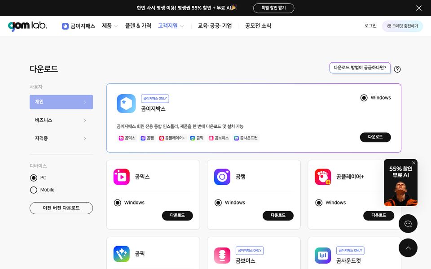Click the scroll-to-top arrow button

click(x=408, y=248)
